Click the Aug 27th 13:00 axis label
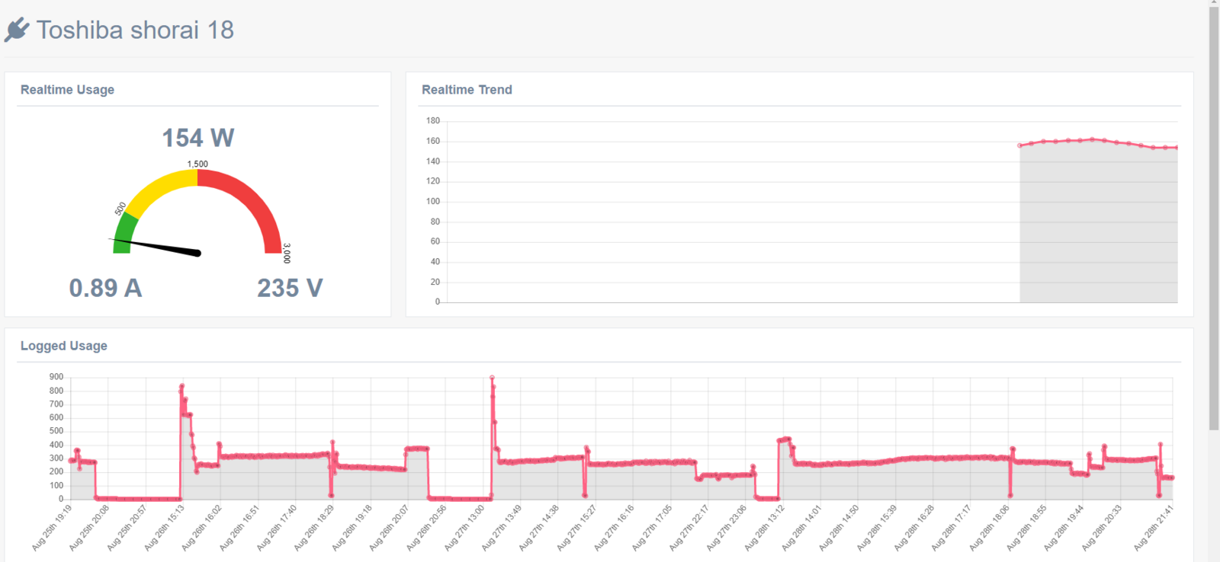 pyautogui.click(x=465, y=527)
